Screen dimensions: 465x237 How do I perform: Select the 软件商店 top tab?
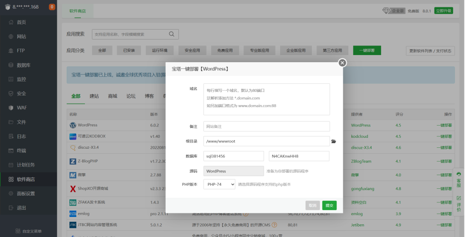pyautogui.click(x=78, y=11)
